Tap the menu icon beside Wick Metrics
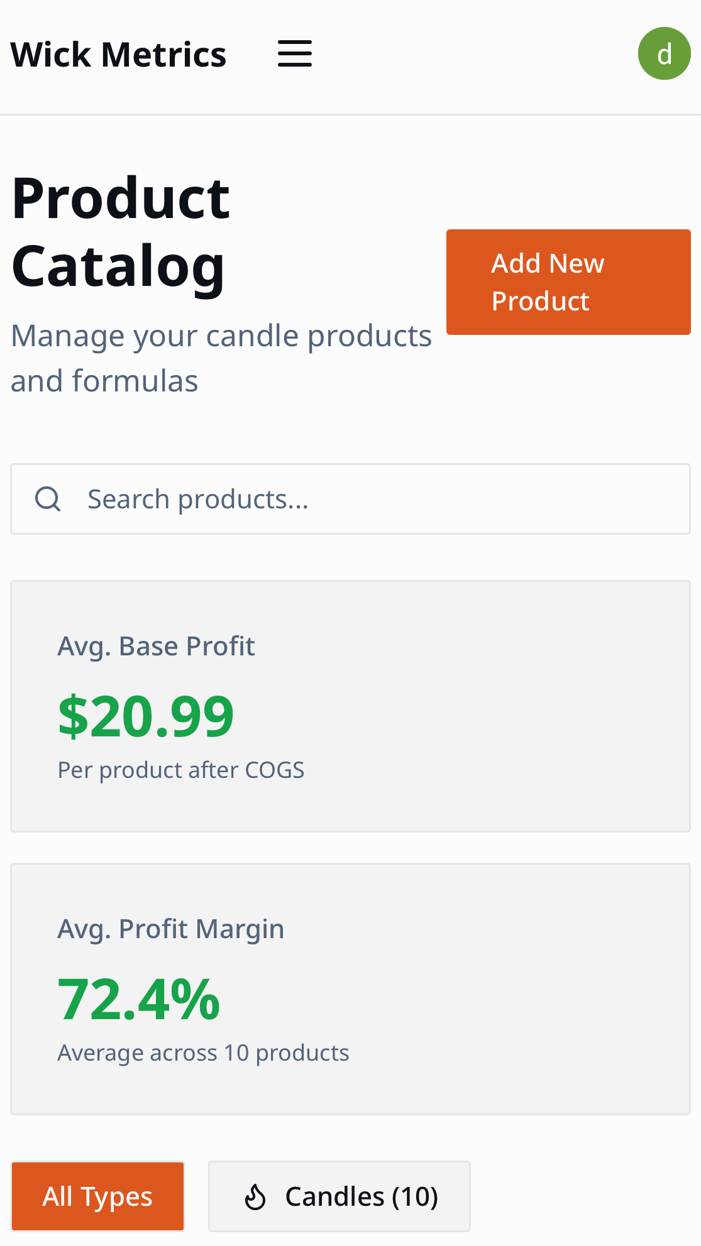Screen dimensions: 701x1246 pos(294,53)
